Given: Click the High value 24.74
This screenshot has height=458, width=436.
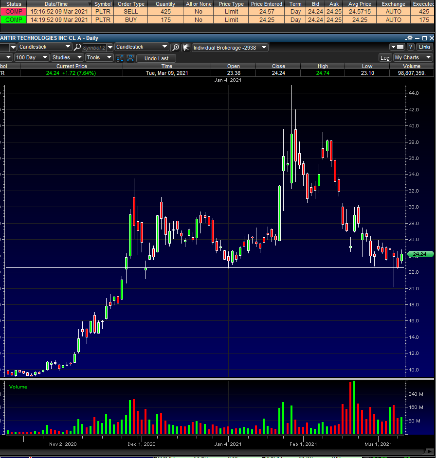Looking at the screenshot, I should pos(323,73).
